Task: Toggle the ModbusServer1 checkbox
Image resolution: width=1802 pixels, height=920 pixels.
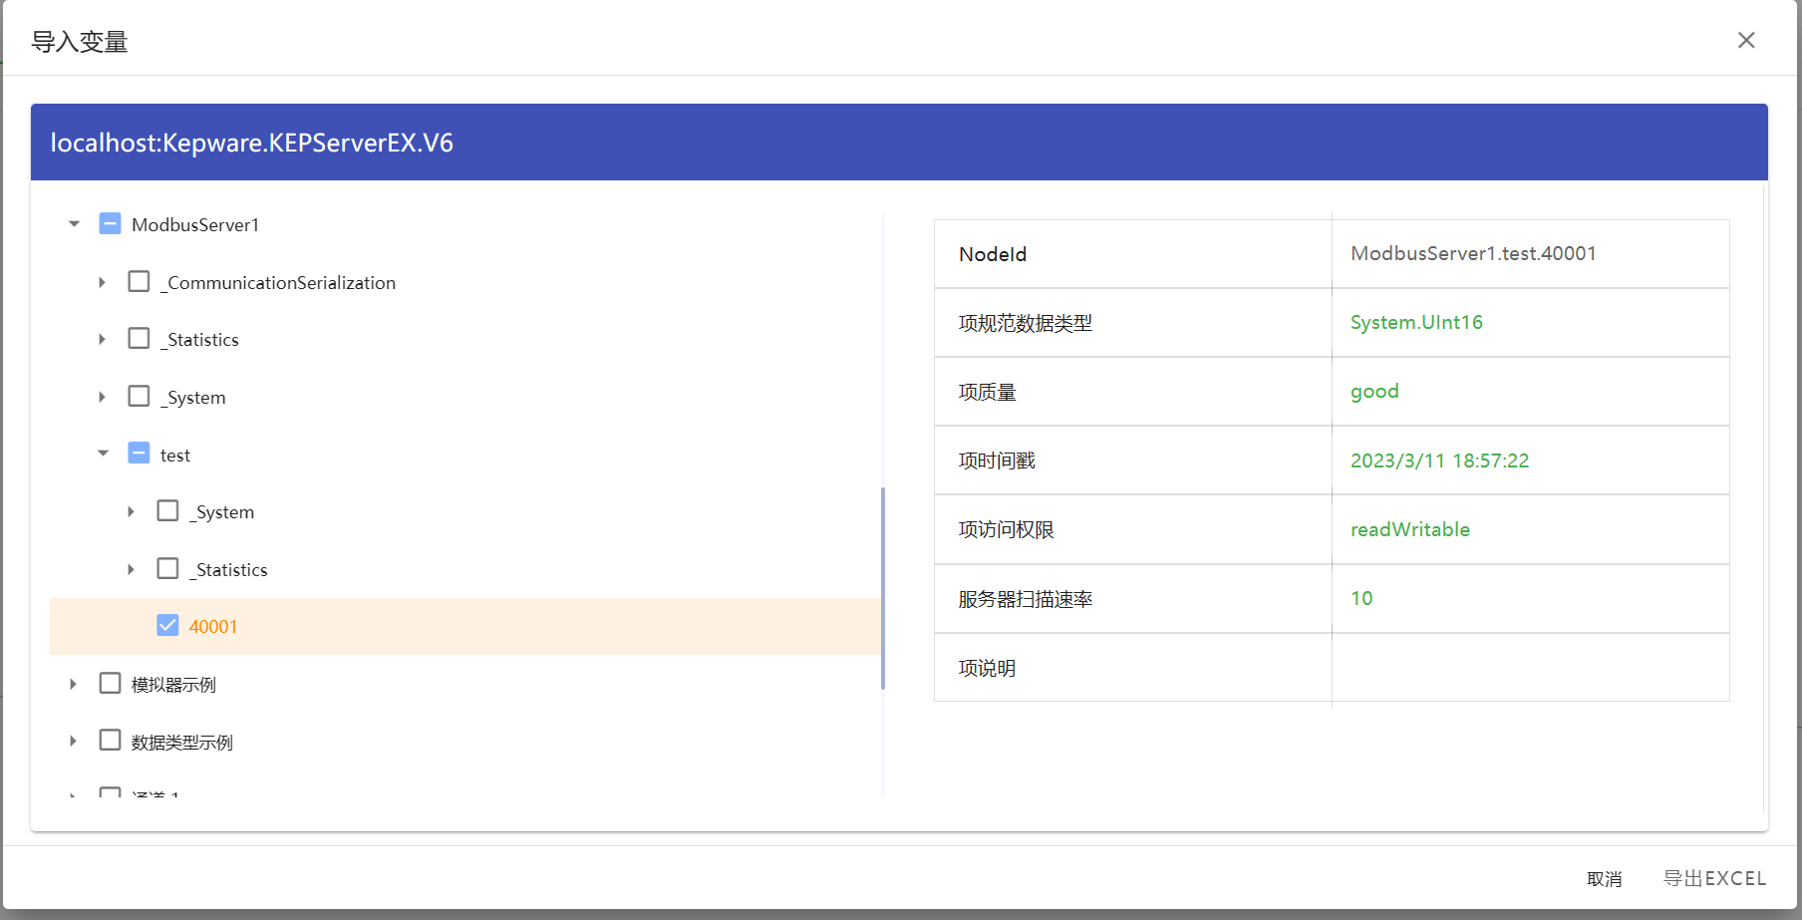Action: [111, 223]
